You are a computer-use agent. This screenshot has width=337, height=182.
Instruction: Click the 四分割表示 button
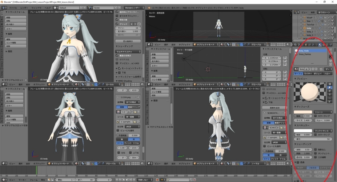tap(128, 41)
